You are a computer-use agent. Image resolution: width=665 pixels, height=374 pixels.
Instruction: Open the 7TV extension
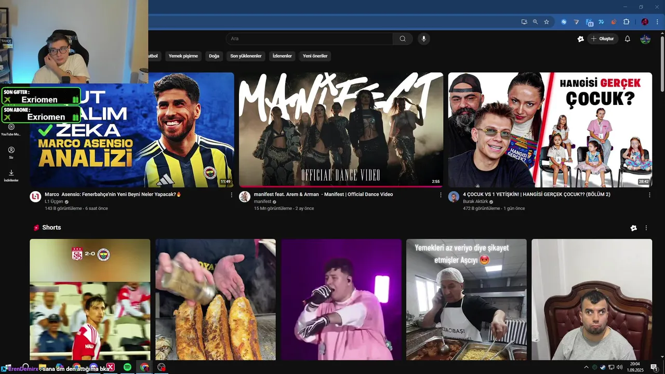pyautogui.click(x=601, y=22)
